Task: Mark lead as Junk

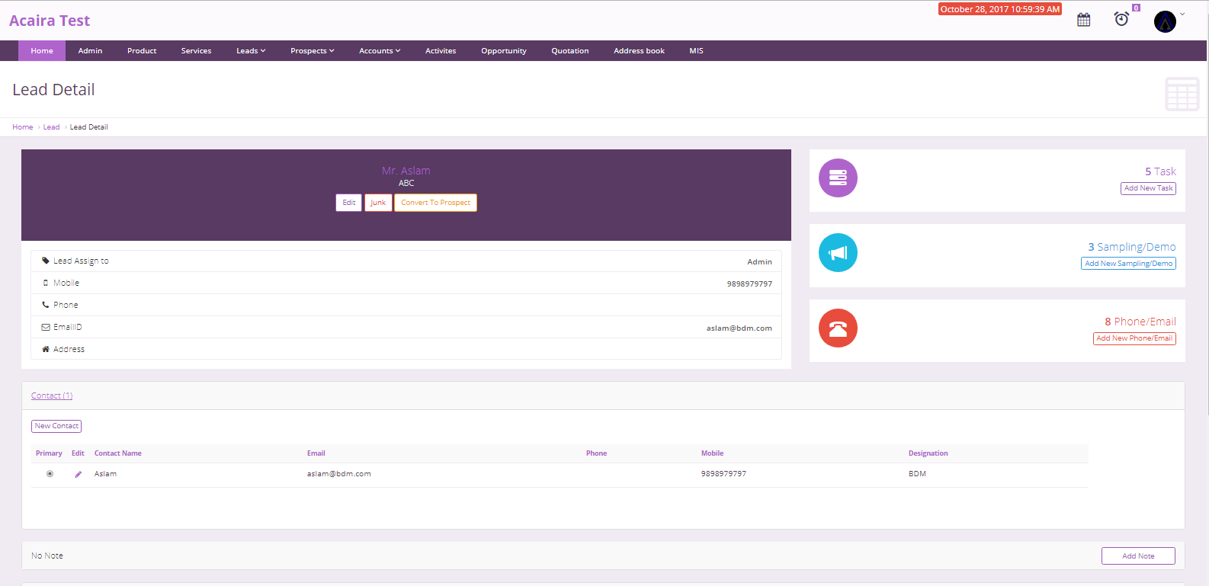Action: click(378, 203)
